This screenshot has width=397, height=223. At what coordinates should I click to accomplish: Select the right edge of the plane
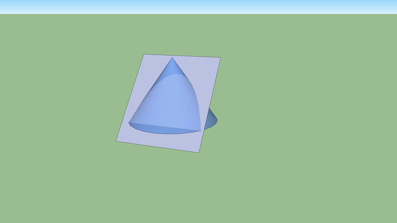[x=210, y=105]
